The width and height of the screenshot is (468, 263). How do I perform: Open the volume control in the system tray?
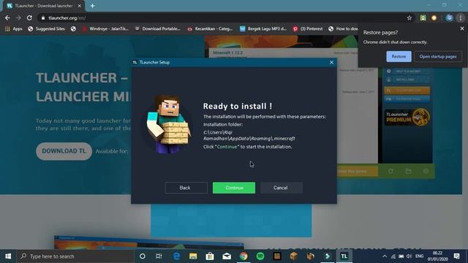point(409,256)
